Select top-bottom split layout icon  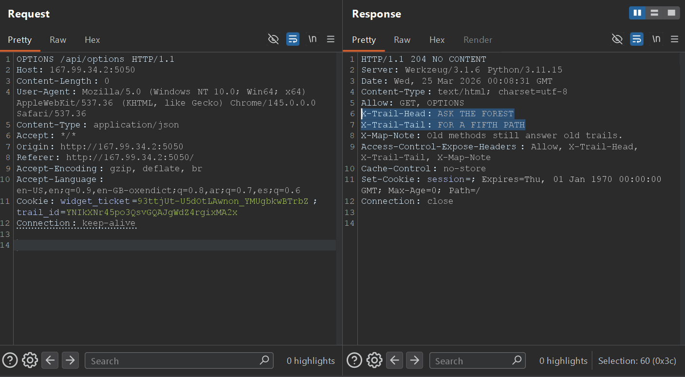point(654,13)
